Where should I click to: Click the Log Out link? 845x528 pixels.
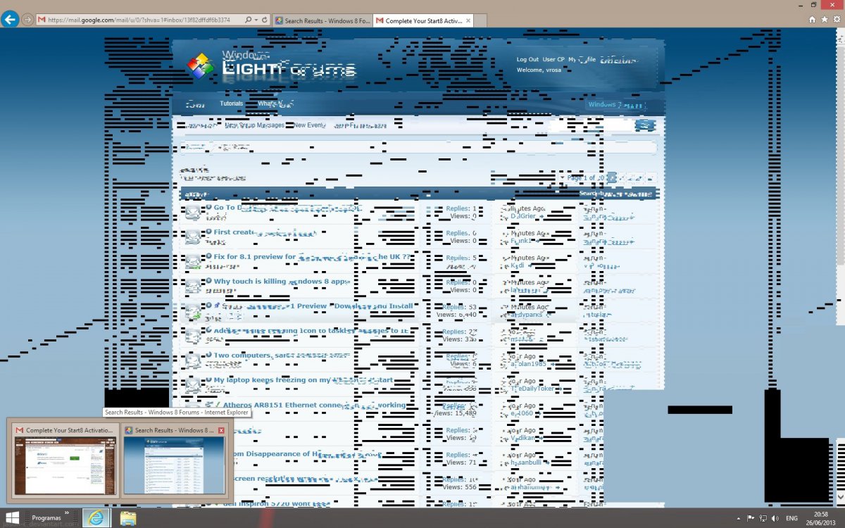click(527, 60)
